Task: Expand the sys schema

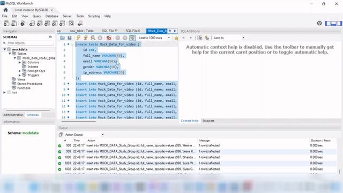Action: click(x=5, y=92)
